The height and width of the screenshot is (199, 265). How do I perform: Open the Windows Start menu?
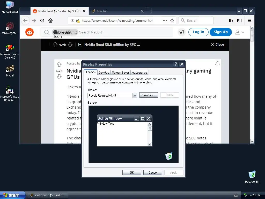coord(12,195)
